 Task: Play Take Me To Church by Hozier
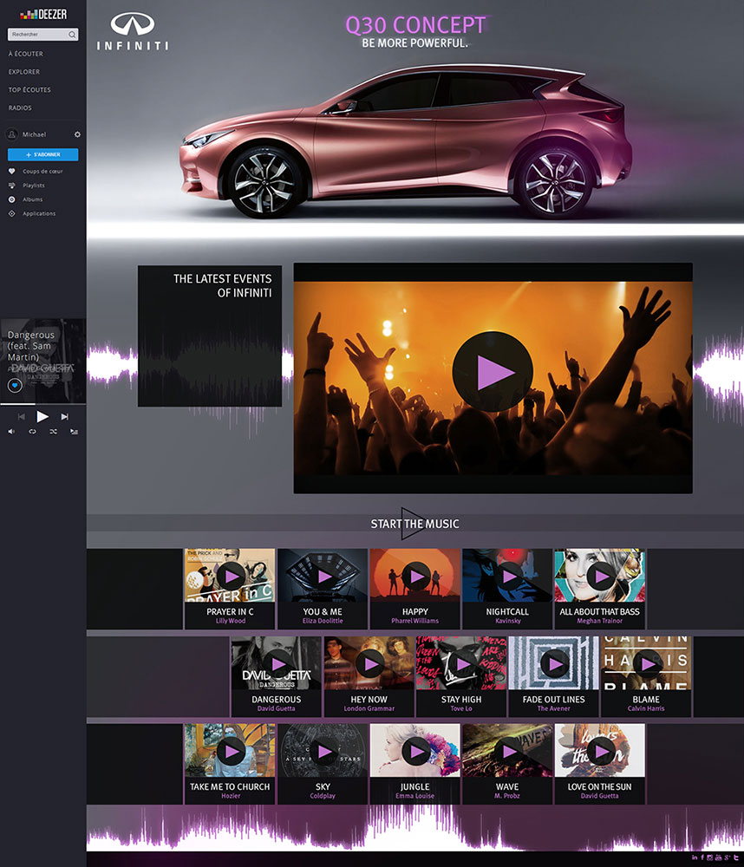[232, 752]
